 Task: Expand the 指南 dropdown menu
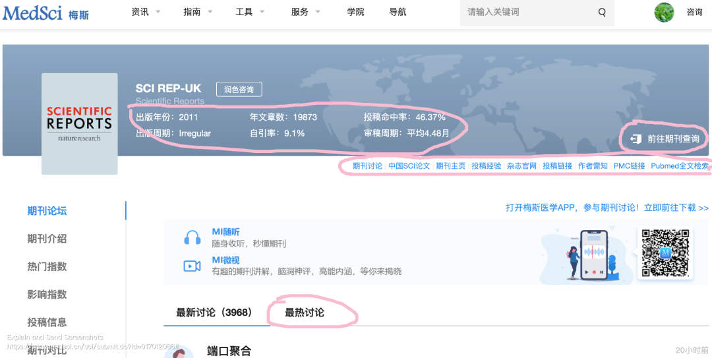pyautogui.click(x=198, y=12)
